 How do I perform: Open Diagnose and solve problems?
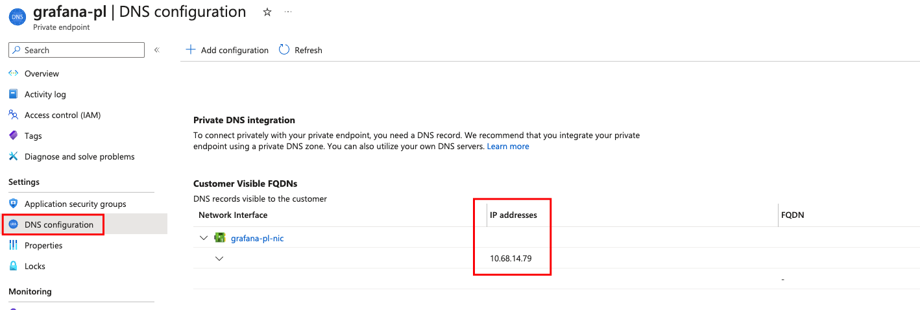80,156
